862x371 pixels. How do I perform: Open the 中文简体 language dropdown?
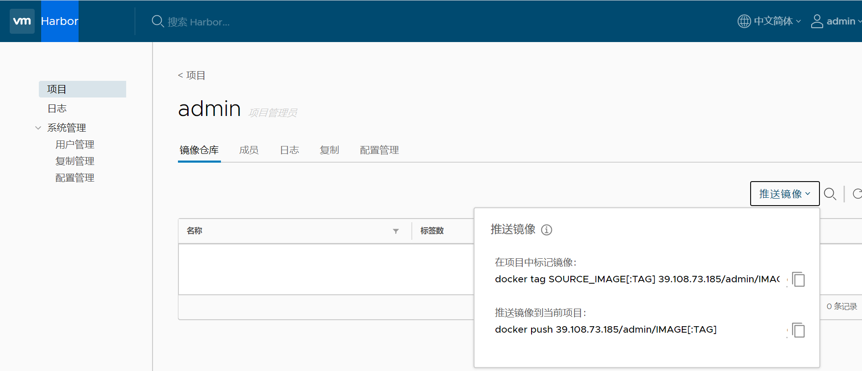click(776, 21)
